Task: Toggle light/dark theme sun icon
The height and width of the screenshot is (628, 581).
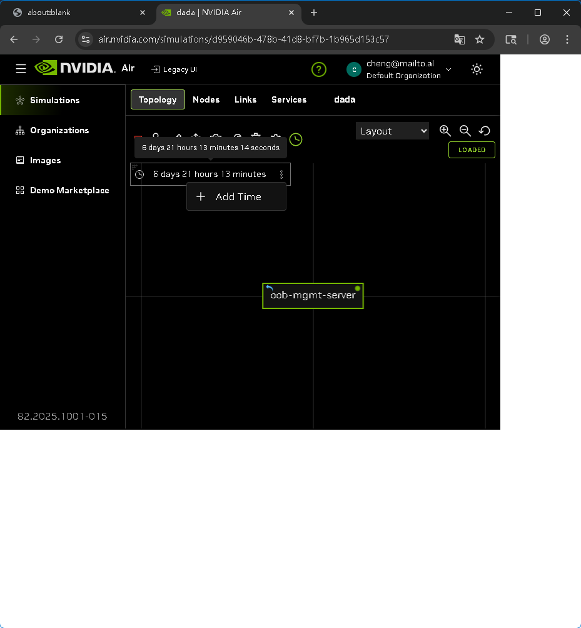Action: coord(477,69)
